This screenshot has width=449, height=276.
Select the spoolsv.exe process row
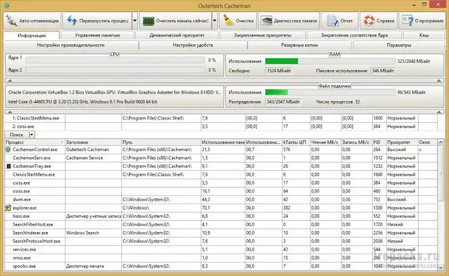click(221, 266)
